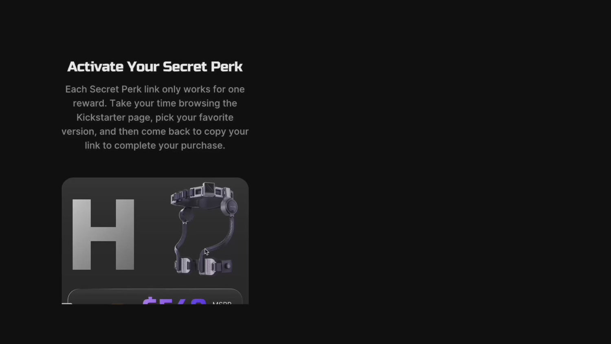This screenshot has width=611, height=344.
Task: Click the 'Kickstarter page' text in description
Action: [113, 117]
